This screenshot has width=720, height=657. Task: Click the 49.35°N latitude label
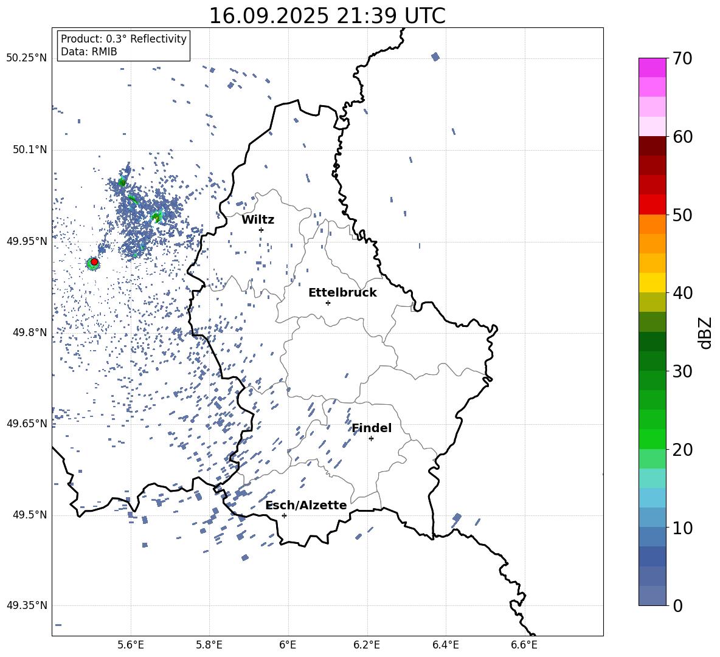[27, 605]
